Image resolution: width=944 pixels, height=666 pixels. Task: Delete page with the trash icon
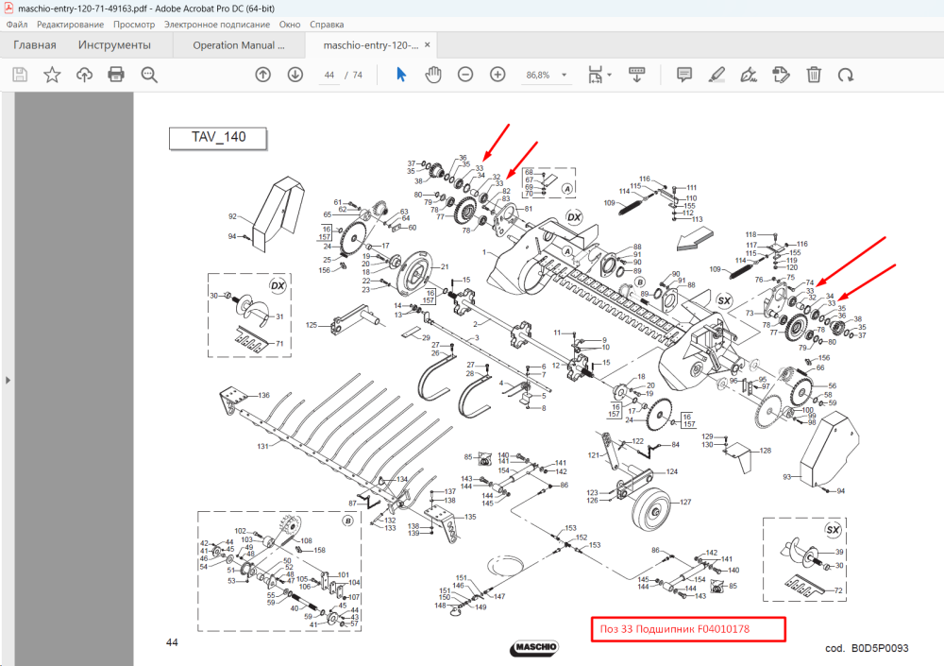tap(814, 75)
